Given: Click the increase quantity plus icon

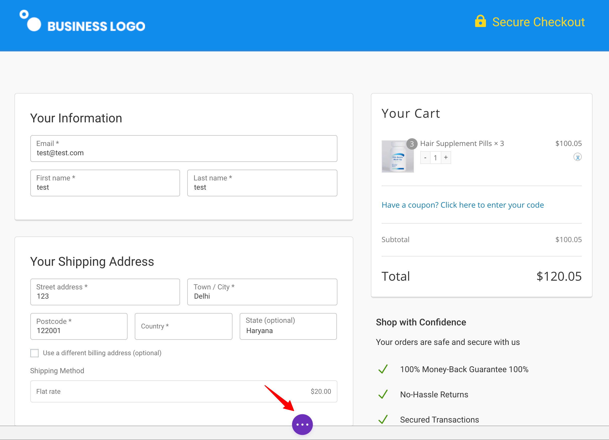Looking at the screenshot, I should click(446, 157).
